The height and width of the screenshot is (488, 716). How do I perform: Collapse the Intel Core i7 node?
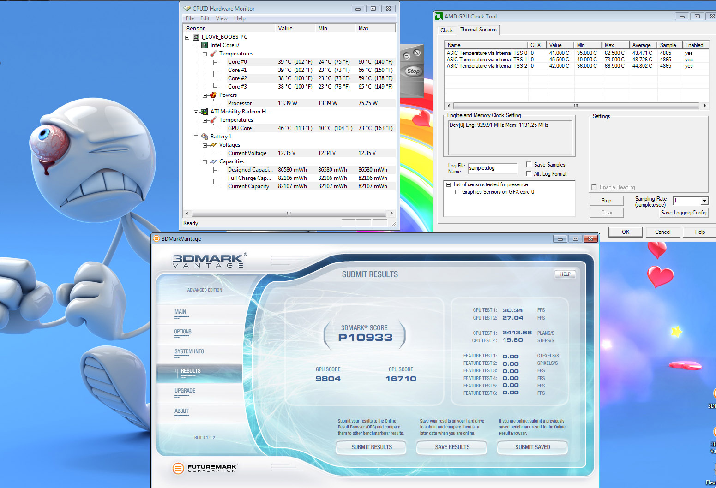(196, 45)
